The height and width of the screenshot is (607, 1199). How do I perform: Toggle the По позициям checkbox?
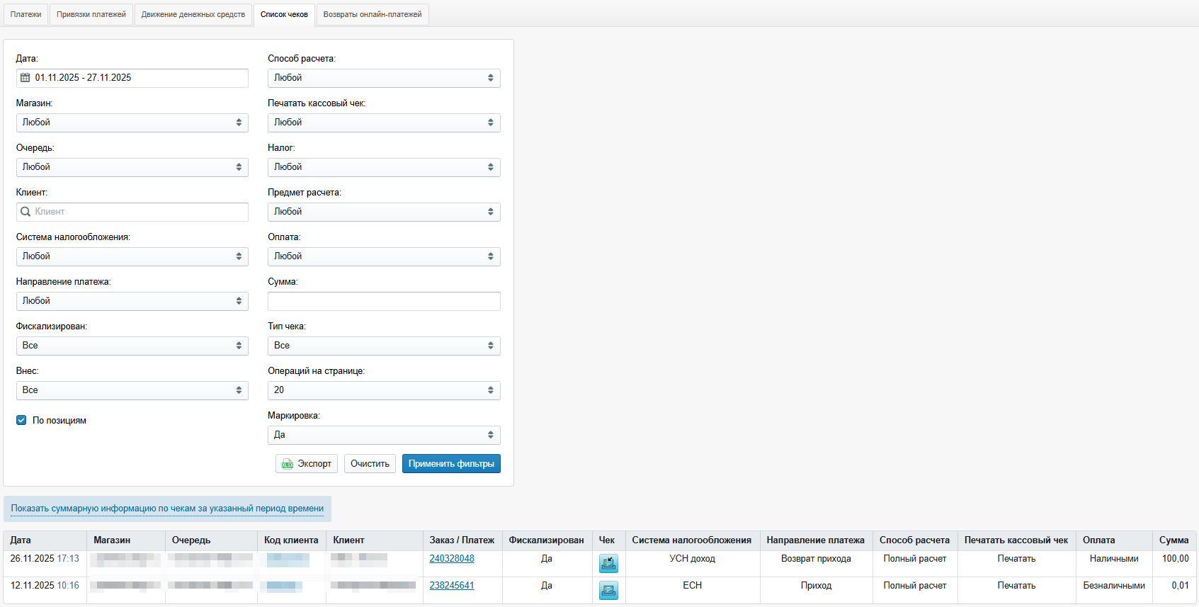coord(21,420)
